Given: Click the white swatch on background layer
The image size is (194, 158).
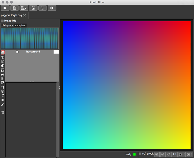Looking at the screenshot, I should pyautogui.click(x=56, y=52).
